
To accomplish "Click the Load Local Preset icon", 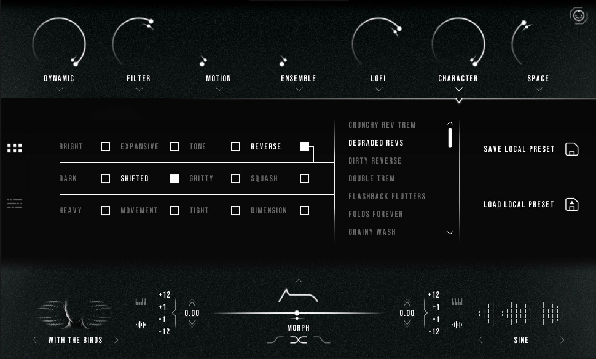I will (x=572, y=204).
